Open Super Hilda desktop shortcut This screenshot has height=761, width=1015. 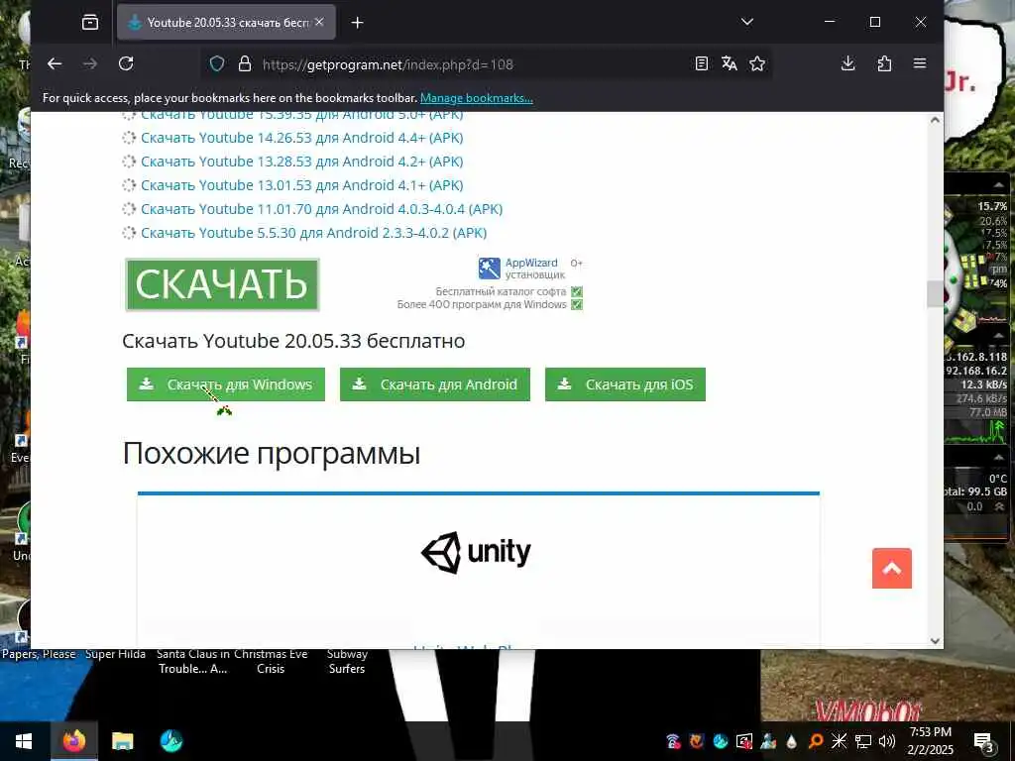(x=115, y=654)
